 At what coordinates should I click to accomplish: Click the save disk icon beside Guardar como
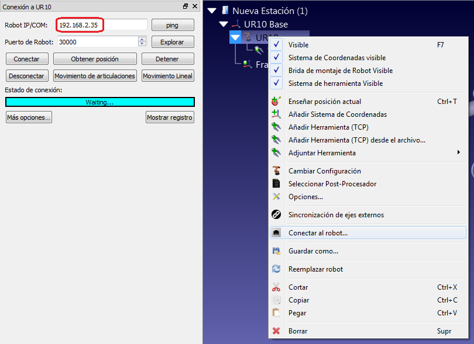point(276,251)
